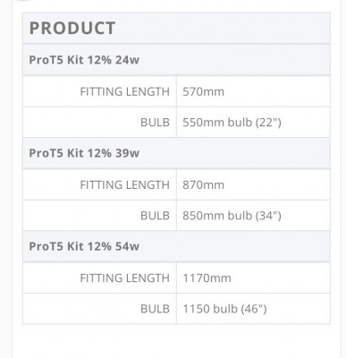Click BULB label under 24w kit
The width and height of the screenshot is (346, 358).
pos(155,123)
